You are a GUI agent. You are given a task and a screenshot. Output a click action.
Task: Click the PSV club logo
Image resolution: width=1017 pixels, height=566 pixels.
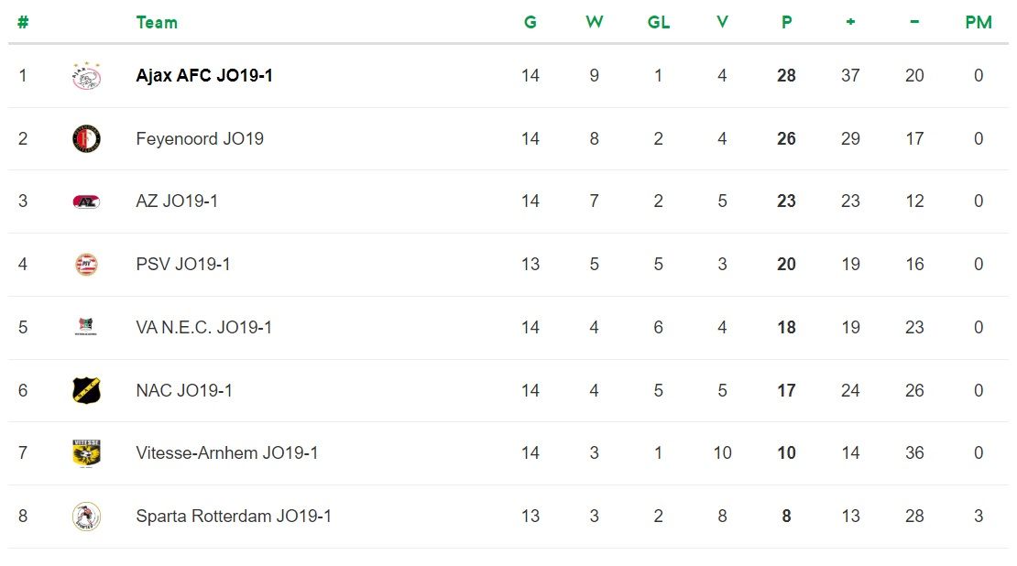(86, 265)
